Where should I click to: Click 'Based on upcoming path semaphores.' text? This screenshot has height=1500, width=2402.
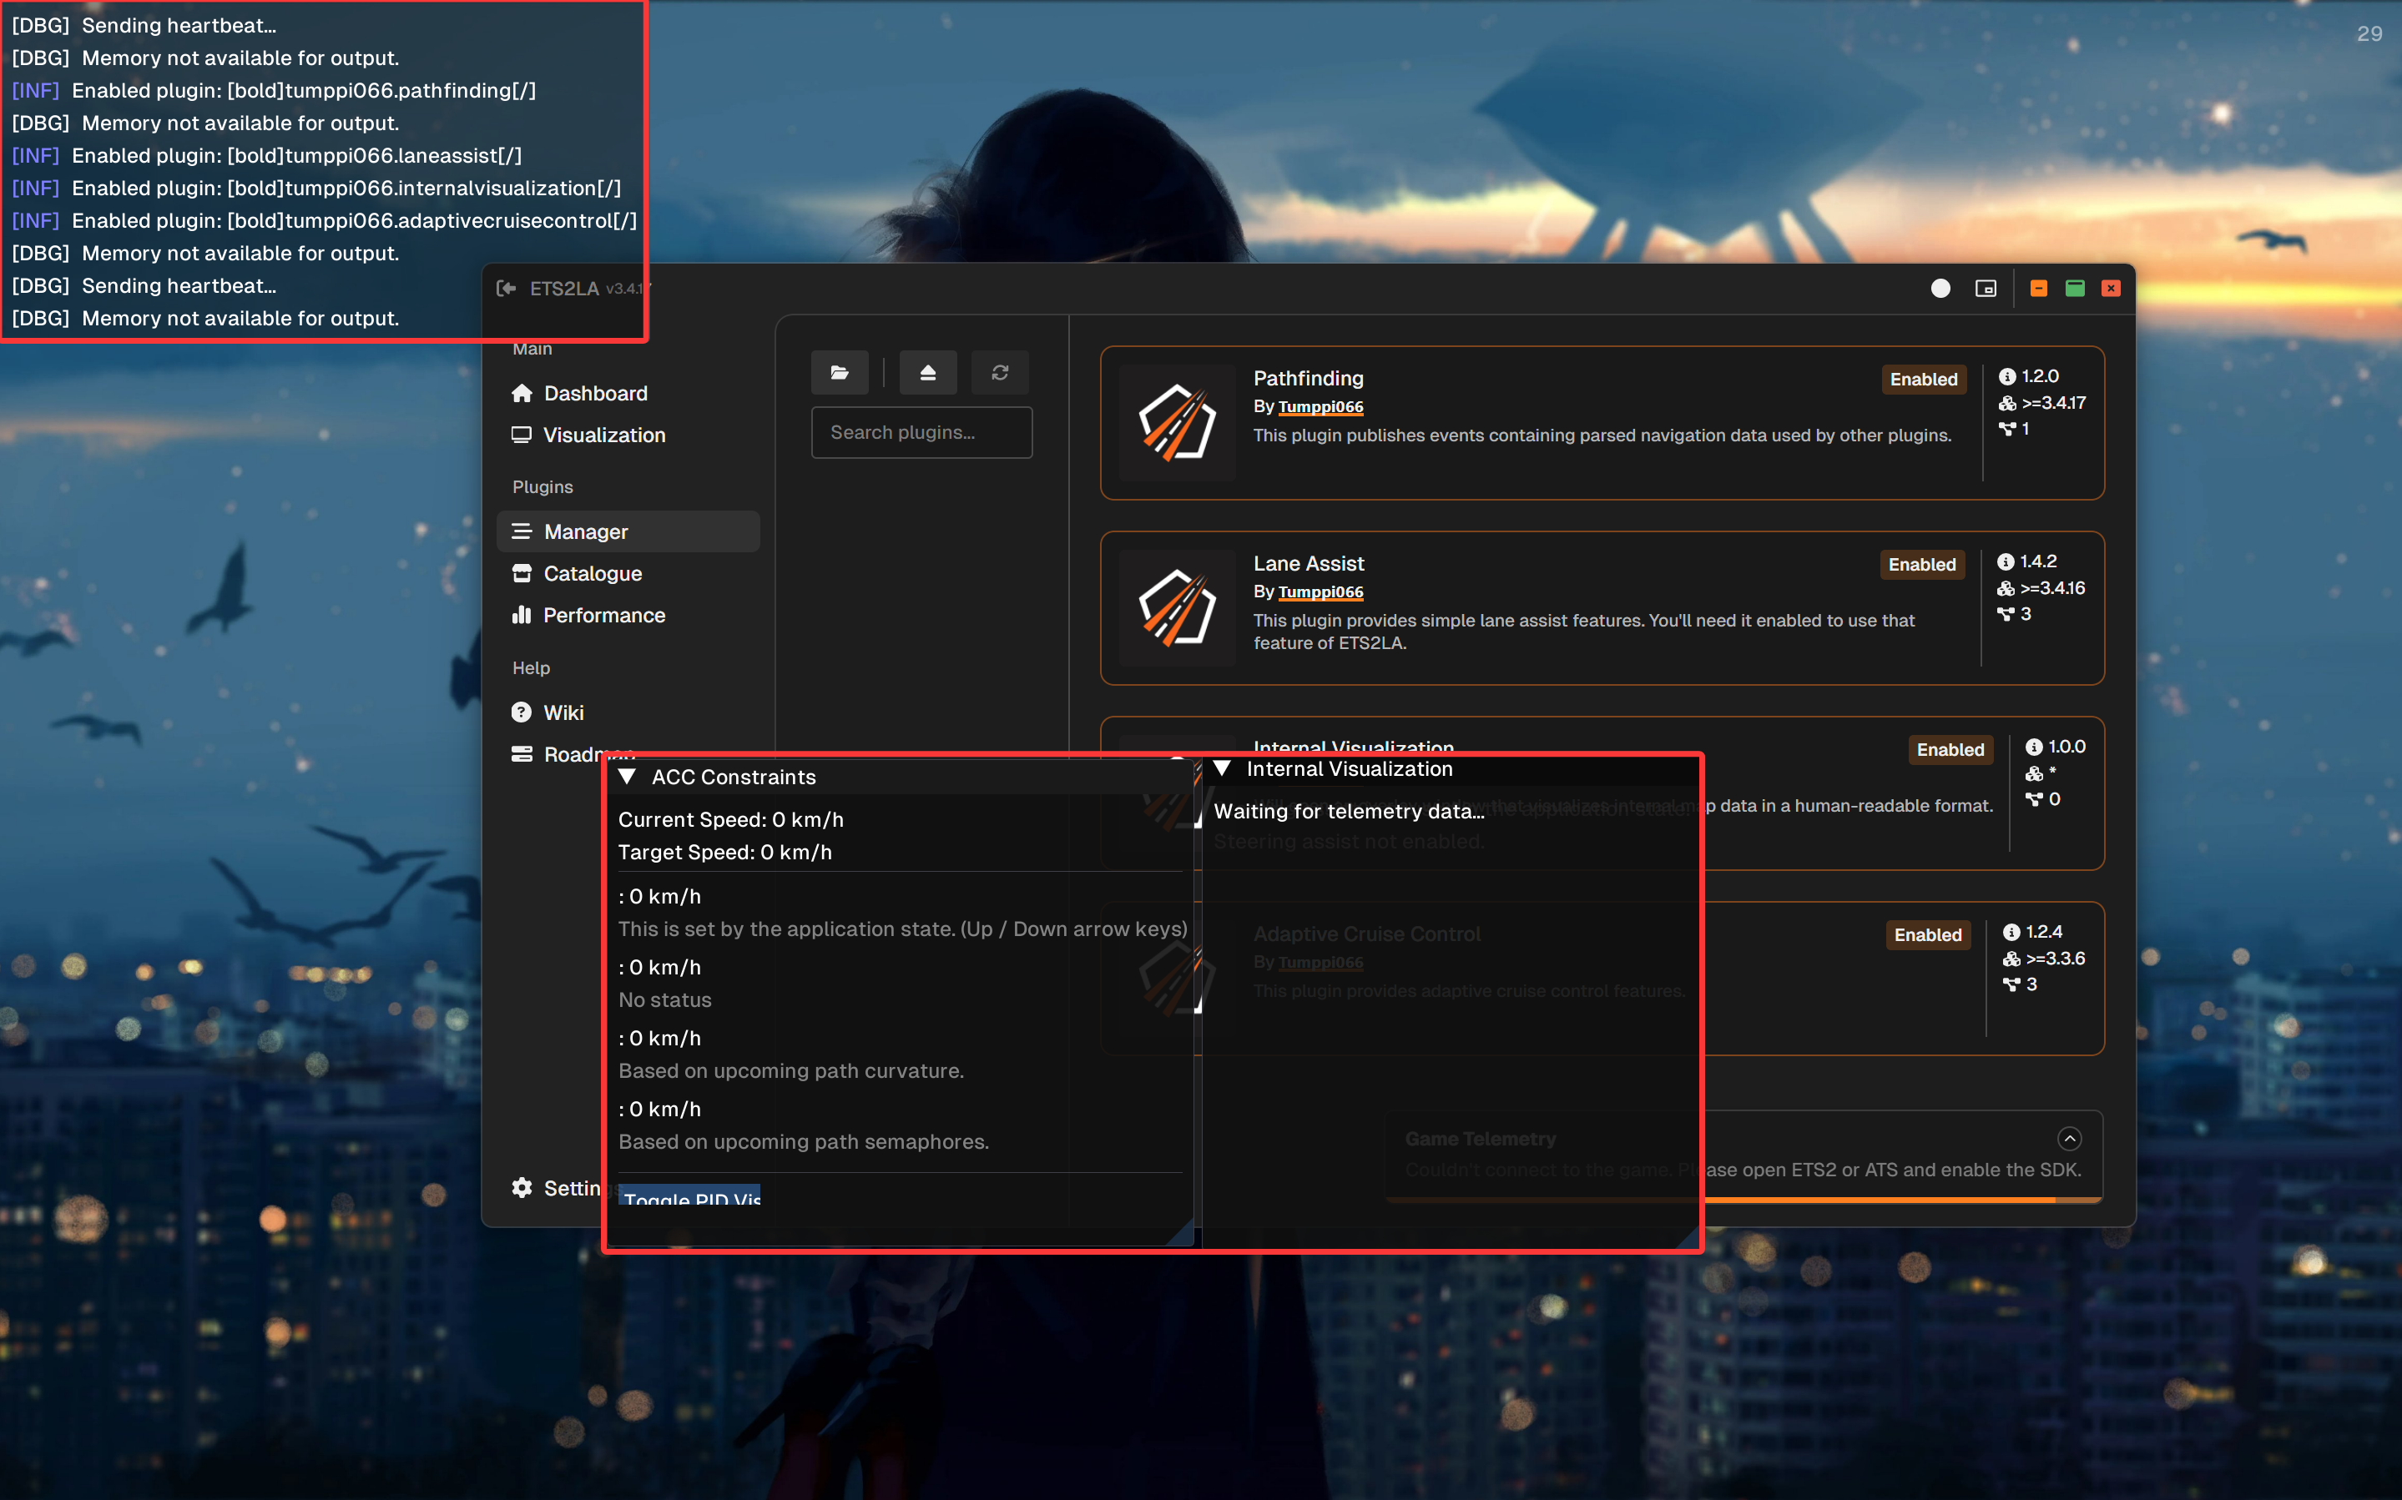tap(804, 1142)
